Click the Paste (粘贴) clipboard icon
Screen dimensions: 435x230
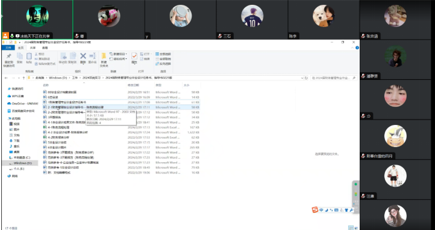29,56
